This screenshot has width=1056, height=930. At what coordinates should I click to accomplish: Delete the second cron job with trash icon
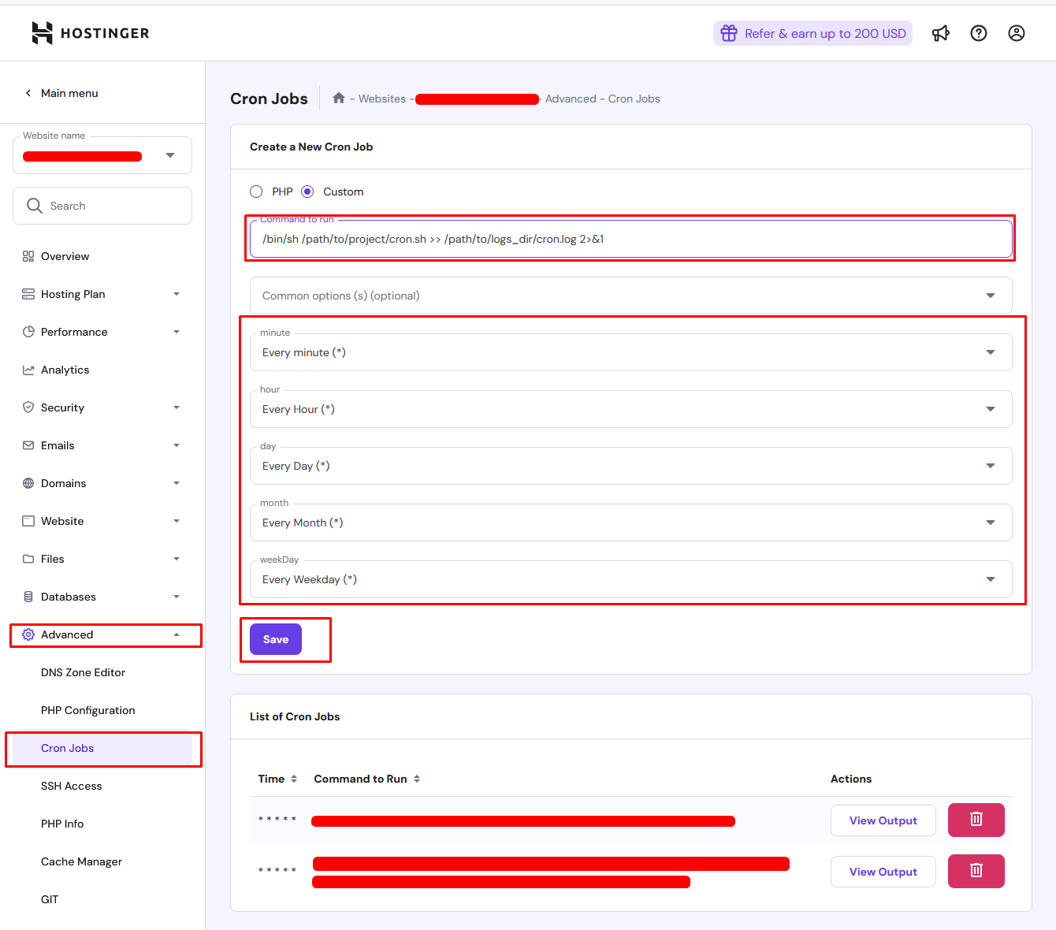[976, 871]
